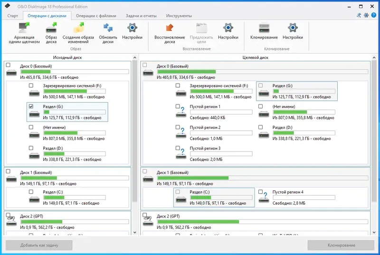Check the target Пустой регион 2 checkbox

[x=178, y=127]
